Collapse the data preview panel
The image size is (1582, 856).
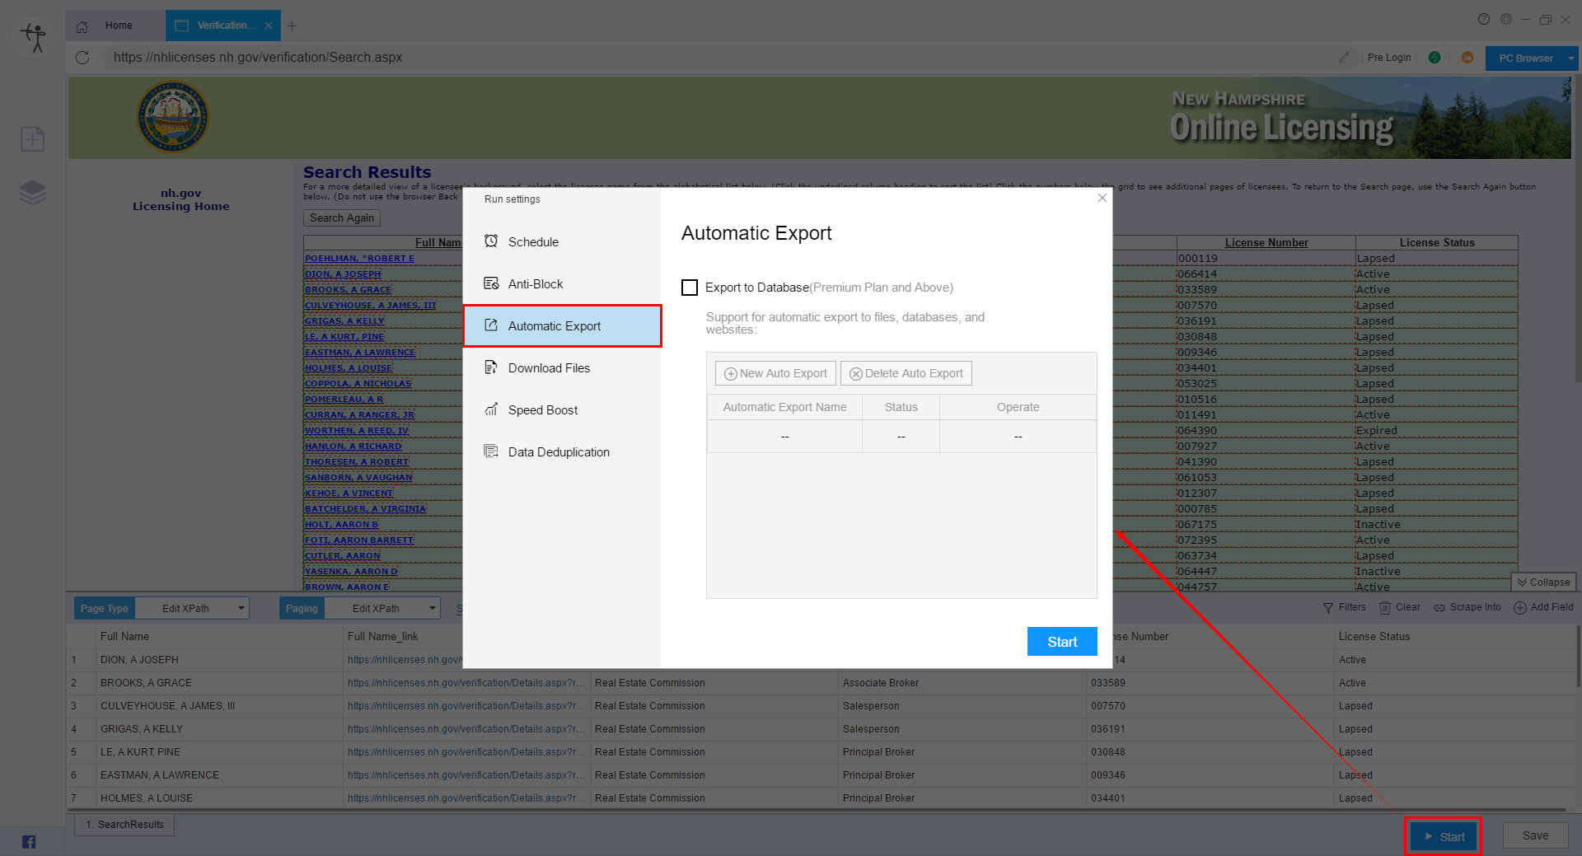(x=1544, y=582)
